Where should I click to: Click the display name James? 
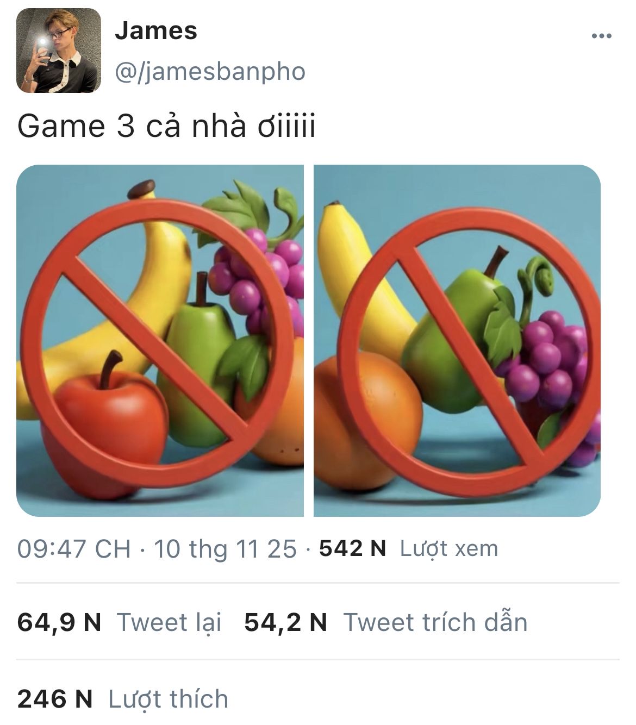click(156, 30)
